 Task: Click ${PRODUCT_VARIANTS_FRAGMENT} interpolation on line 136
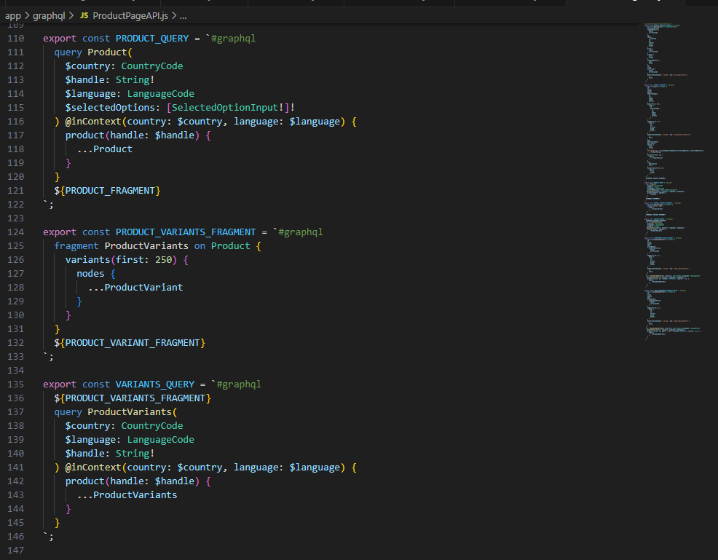(x=133, y=398)
